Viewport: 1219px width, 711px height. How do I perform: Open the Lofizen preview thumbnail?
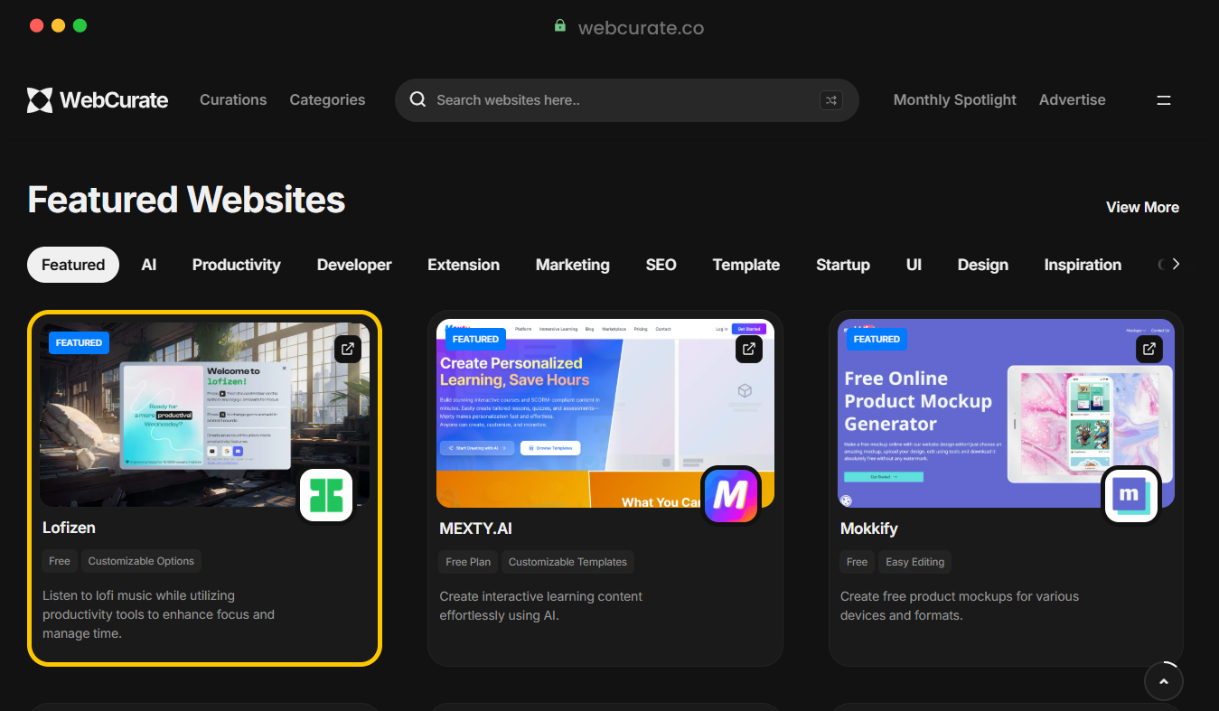204,415
